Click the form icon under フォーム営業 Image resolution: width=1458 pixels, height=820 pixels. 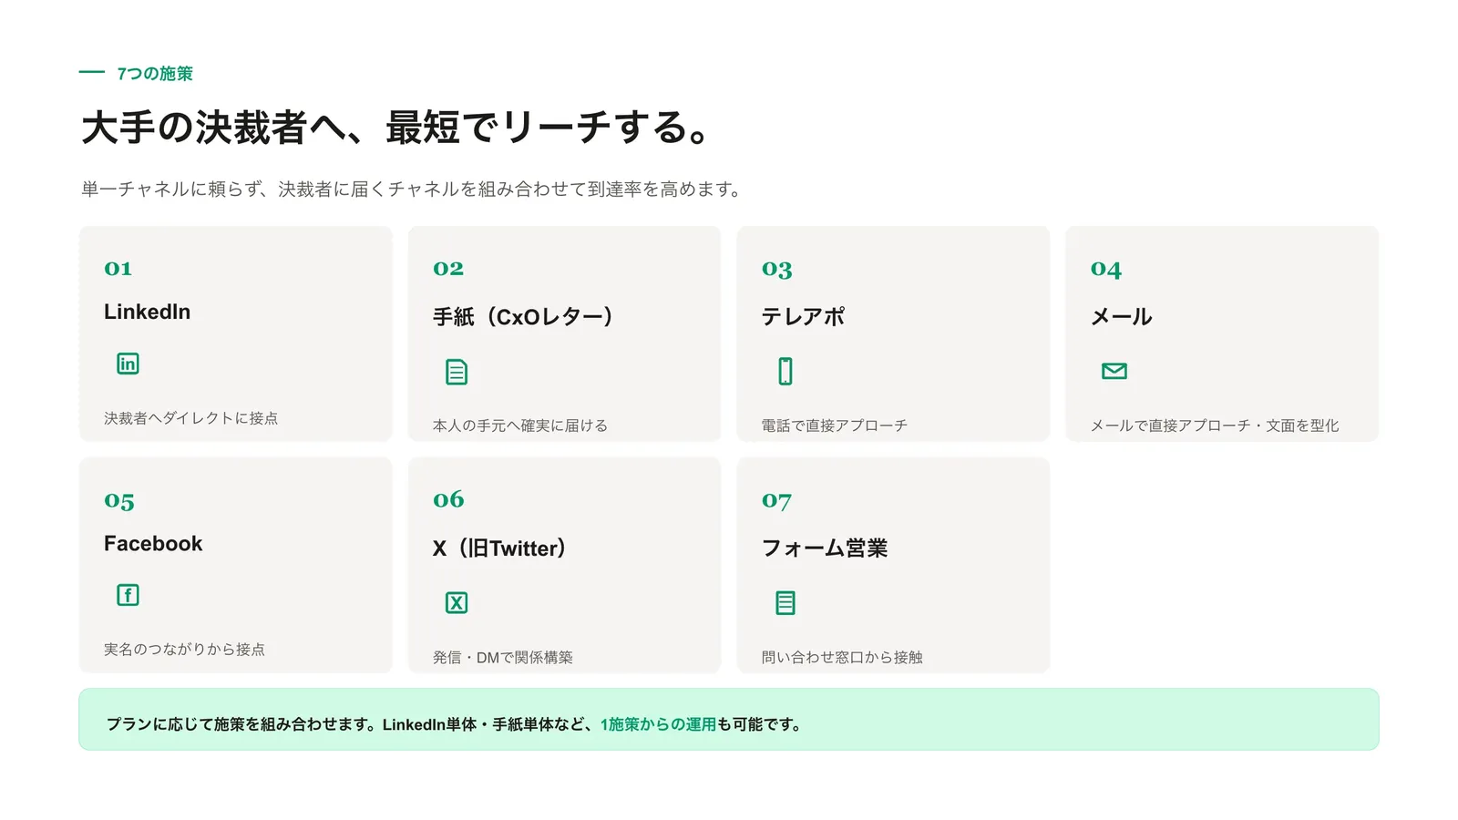[785, 602]
